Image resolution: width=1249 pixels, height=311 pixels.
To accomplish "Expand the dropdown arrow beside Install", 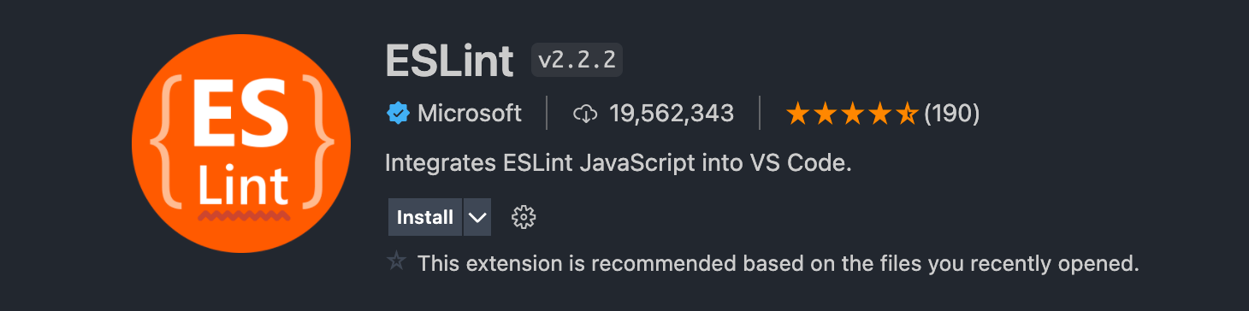I will click(x=477, y=217).
